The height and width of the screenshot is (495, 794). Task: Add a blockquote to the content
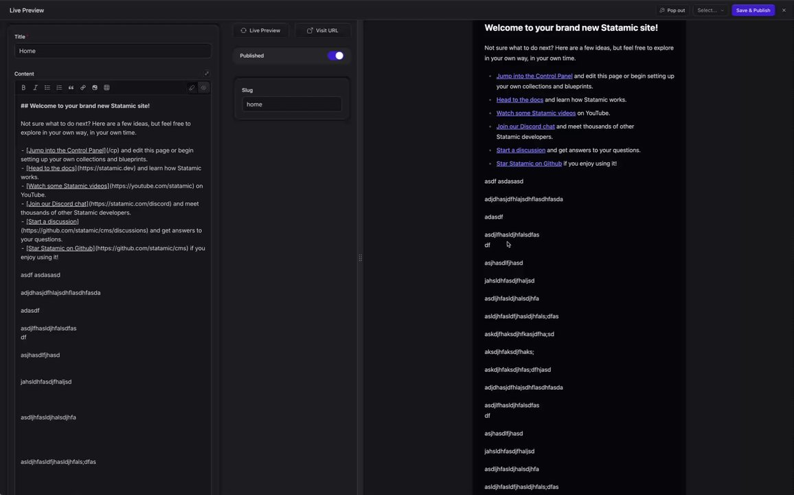pos(71,88)
